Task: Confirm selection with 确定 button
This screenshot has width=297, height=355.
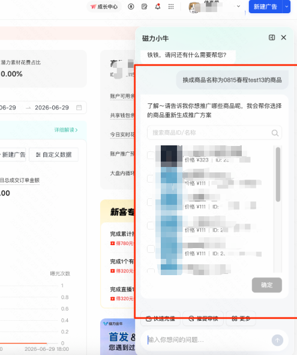Action: (266, 285)
